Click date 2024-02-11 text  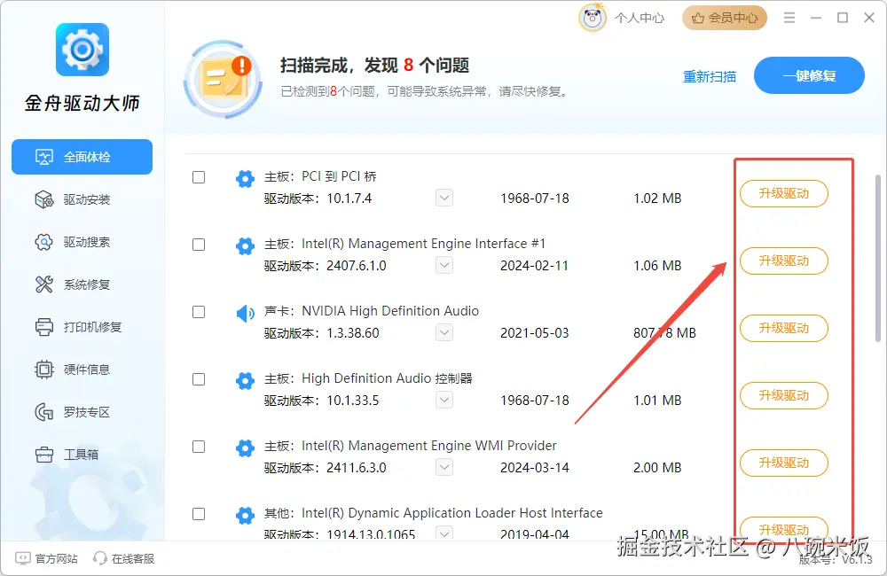click(x=534, y=265)
